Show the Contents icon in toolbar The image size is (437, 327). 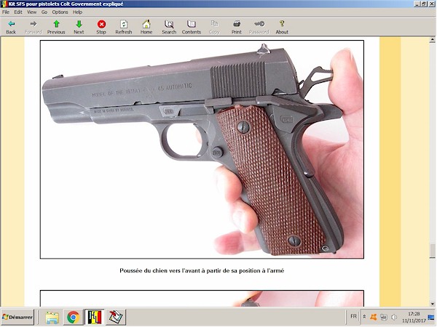point(192,24)
